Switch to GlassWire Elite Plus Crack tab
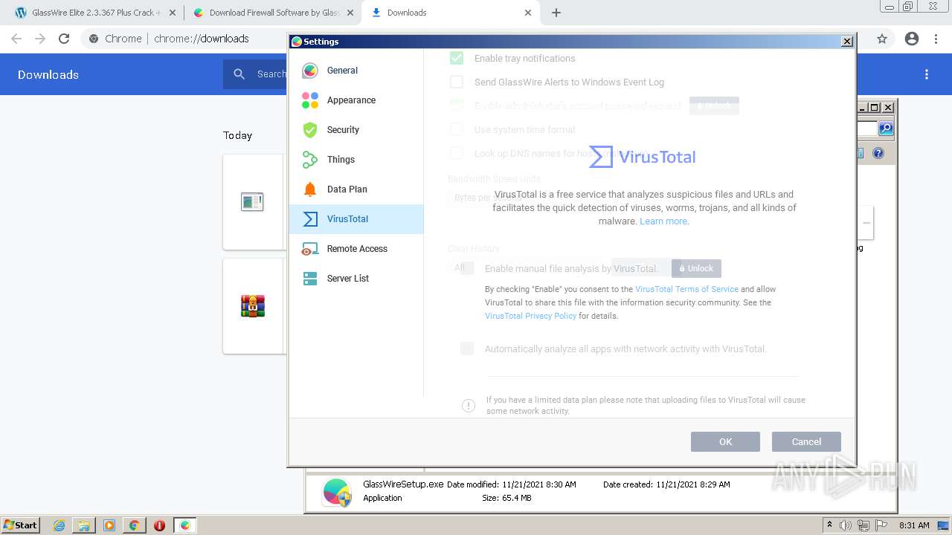This screenshot has width=952, height=535. click(x=96, y=13)
